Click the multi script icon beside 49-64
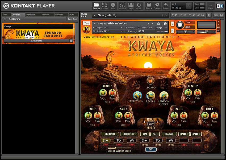This screenshot has height=160, width=226. click(x=209, y=15)
